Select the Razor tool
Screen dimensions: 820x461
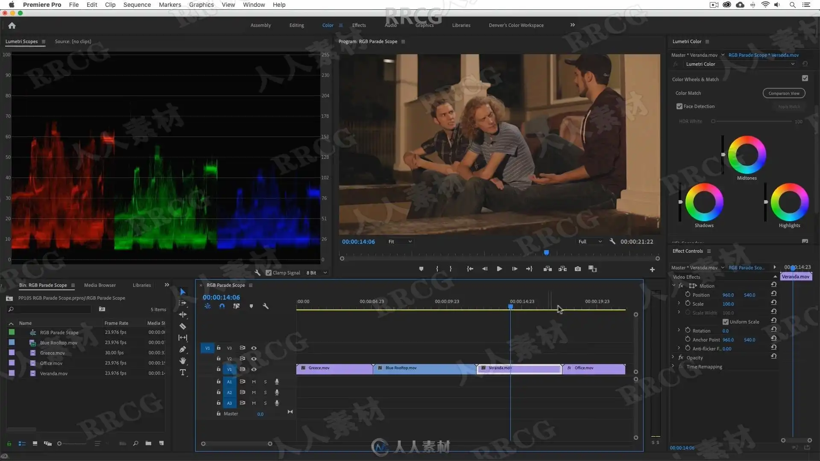pos(183,327)
